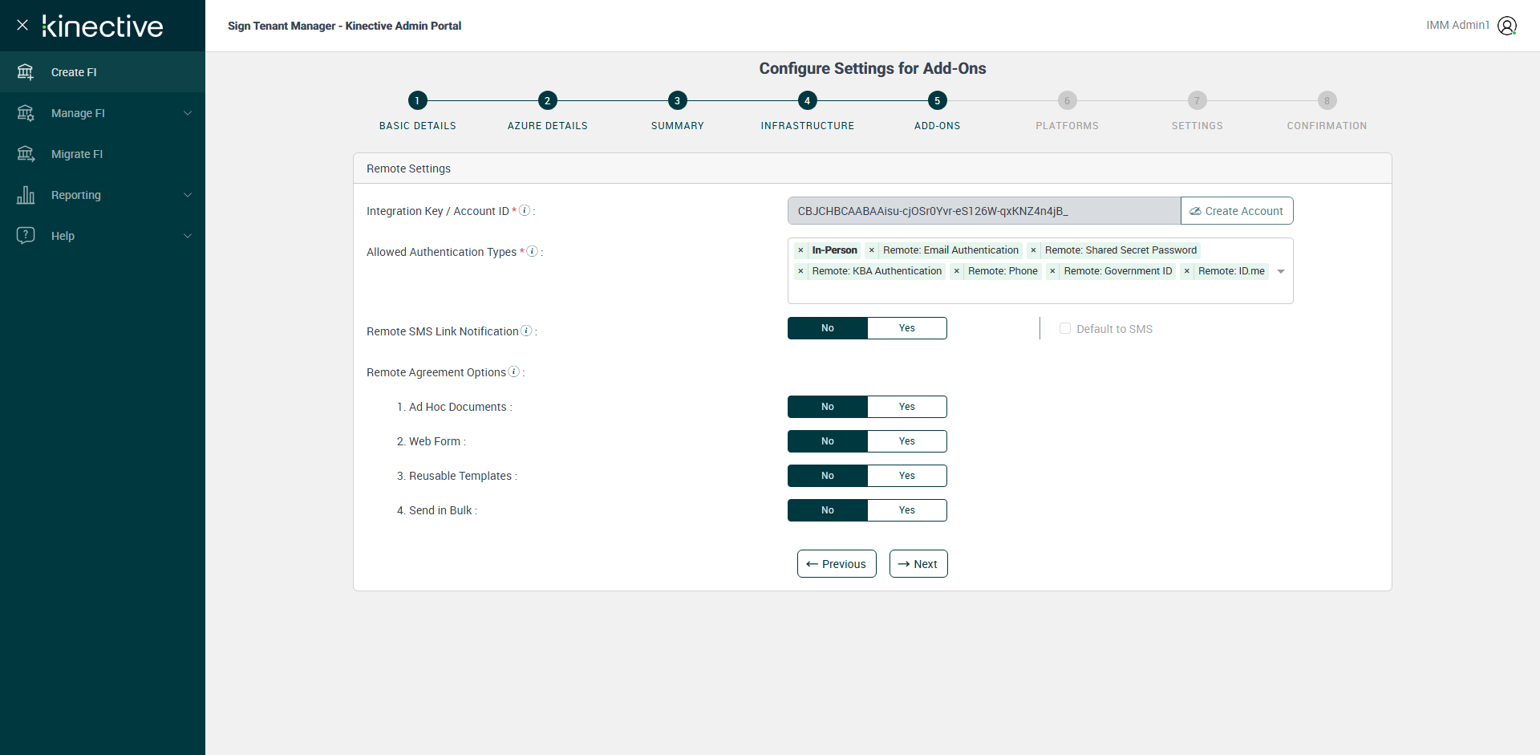Set Reusable Templates to Yes
This screenshot has height=755, width=1540.
coord(906,476)
